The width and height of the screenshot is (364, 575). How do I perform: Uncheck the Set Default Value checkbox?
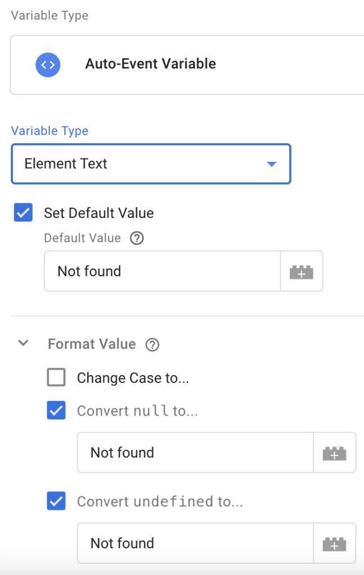[x=23, y=213]
